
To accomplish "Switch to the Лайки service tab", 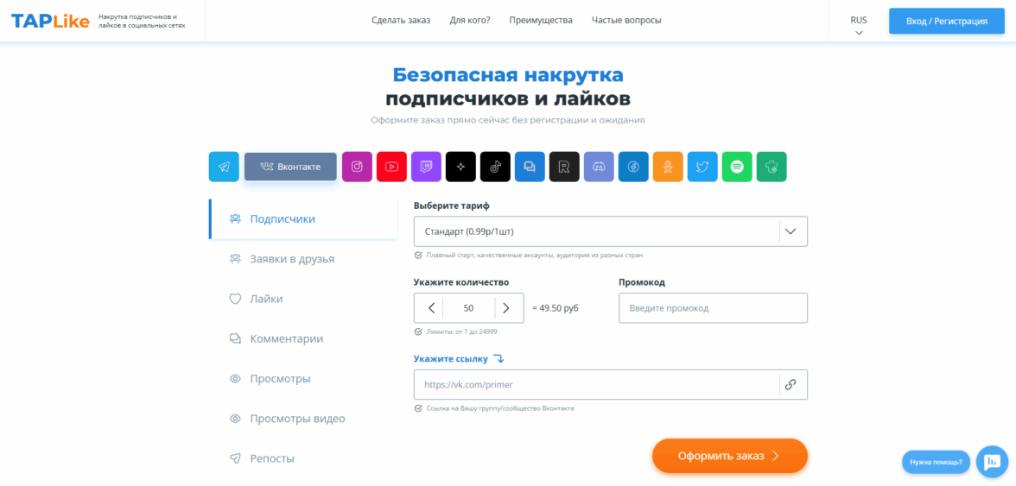I will 303,299.
